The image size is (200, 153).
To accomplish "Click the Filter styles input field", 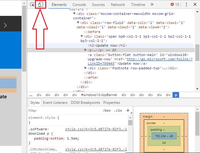I will click(x=62, y=111).
